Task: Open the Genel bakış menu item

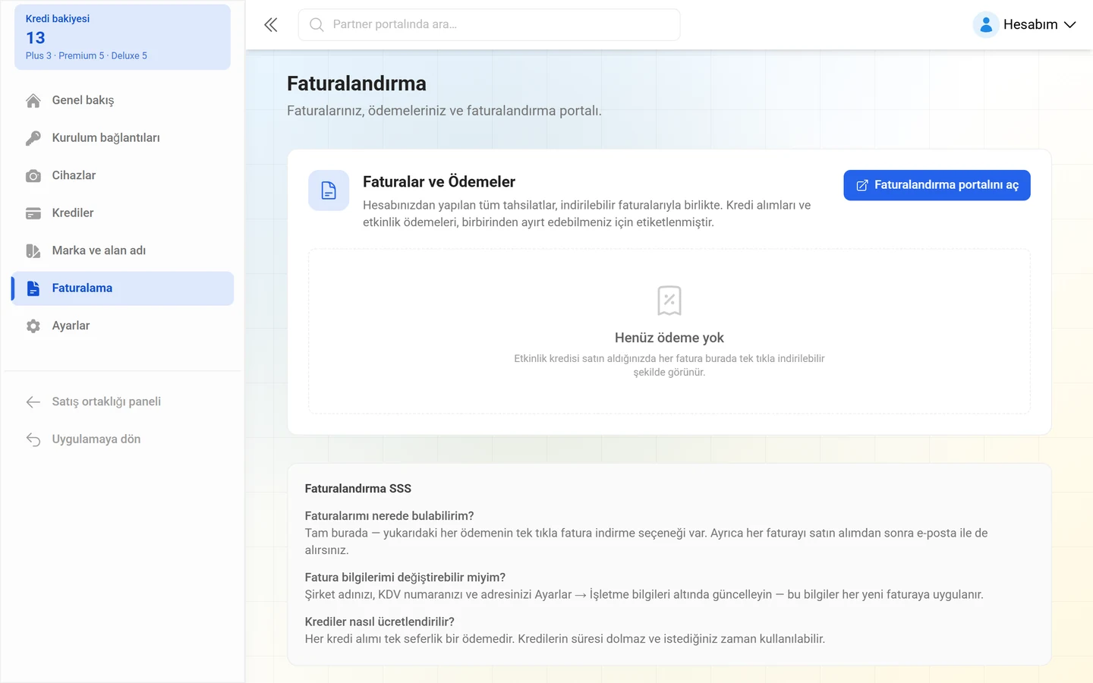Action: 122,100
